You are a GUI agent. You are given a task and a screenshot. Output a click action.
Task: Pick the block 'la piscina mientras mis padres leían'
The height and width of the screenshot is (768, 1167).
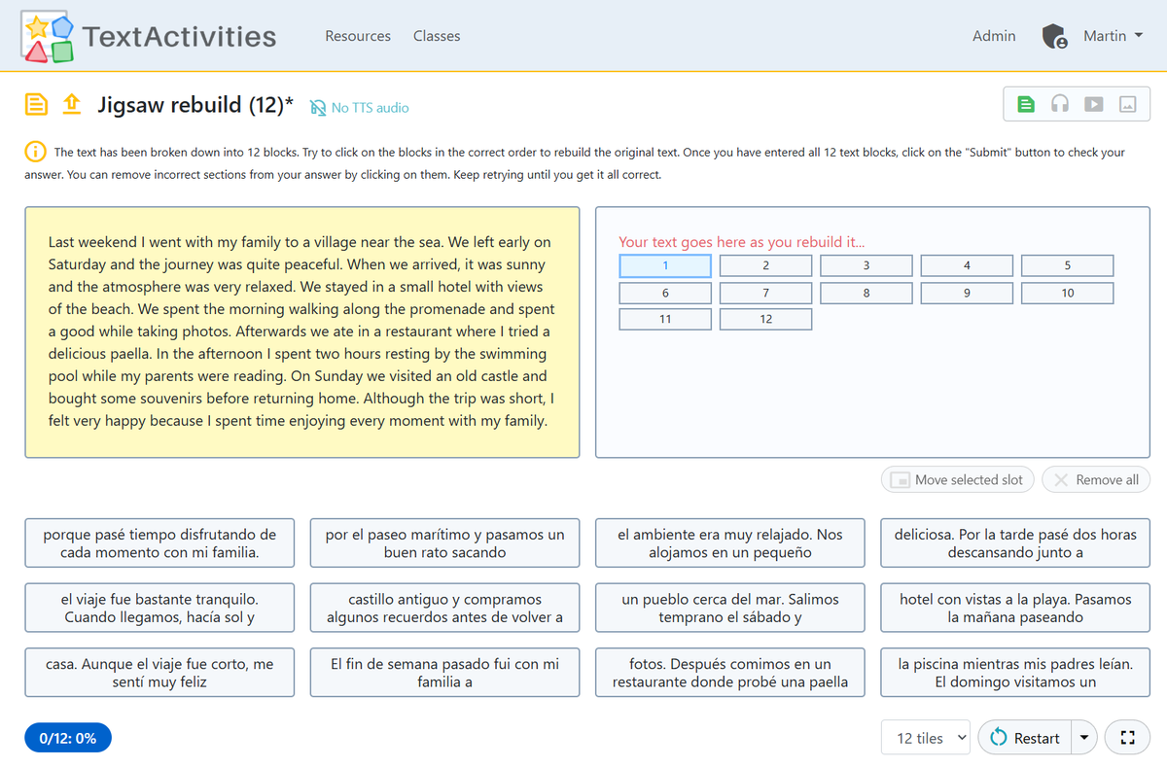(1015, 673)
